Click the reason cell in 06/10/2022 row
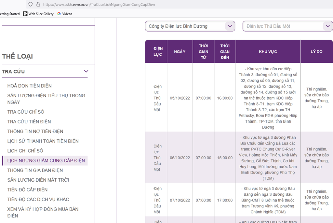333x223 pixels. pyautogui.click(x=317, y=158)
